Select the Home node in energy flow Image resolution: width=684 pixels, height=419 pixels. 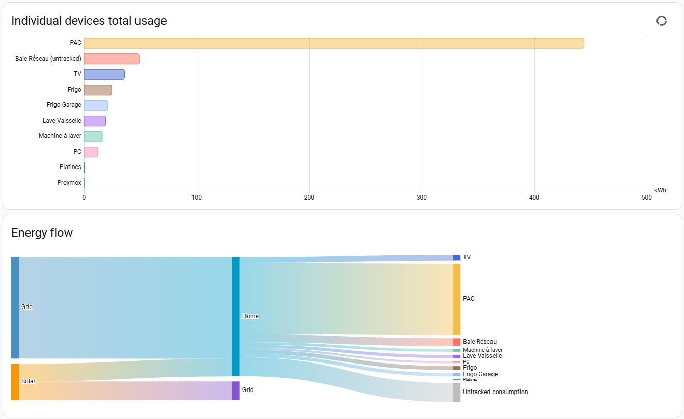(x=236, y=316)
